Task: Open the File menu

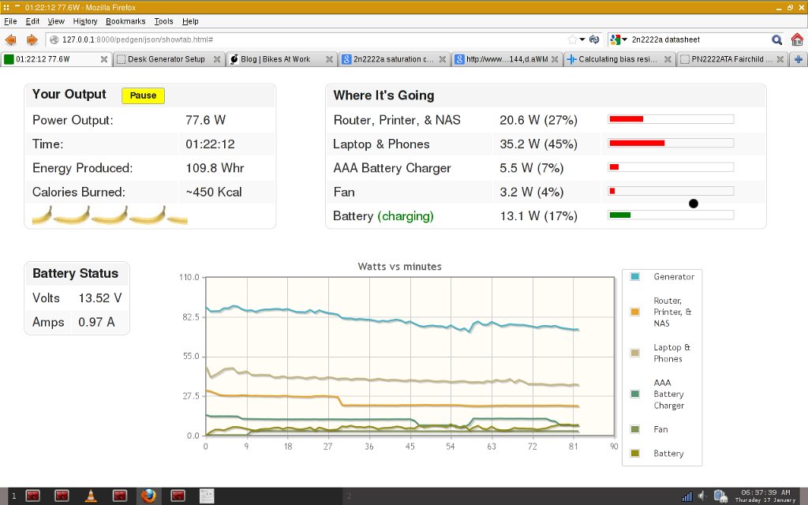Action: (x=10, y=21)
